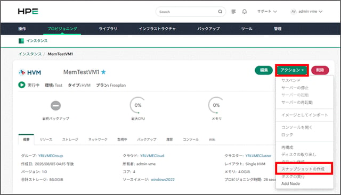The width and height of the screenshot is (341, 195).
Task: Open the ツール navigation menu
Action: click(x=247, y=29)
